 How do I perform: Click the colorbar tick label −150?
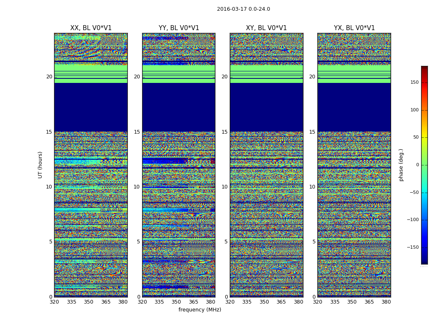(413, 247)
